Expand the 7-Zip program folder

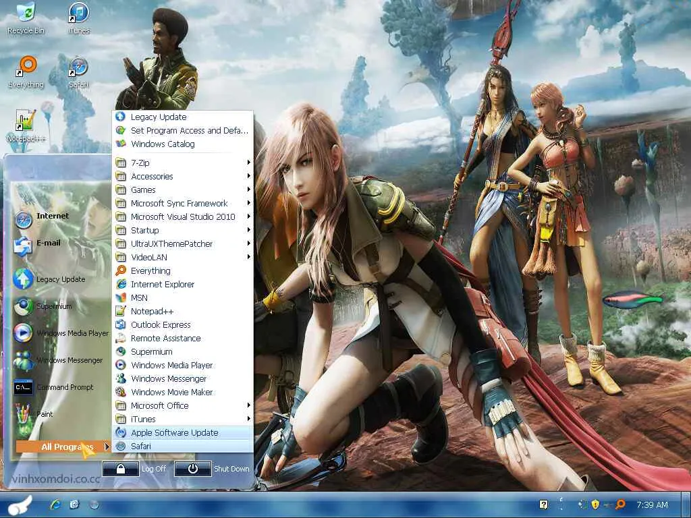click(183, 163)
